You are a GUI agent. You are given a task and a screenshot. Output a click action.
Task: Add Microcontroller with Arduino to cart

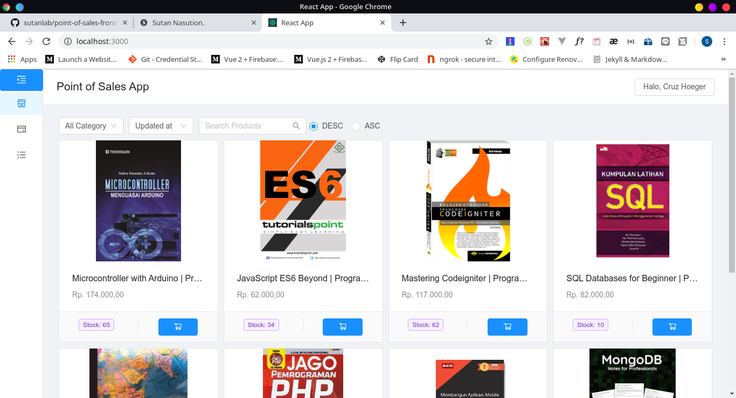[x=178, y=326]
